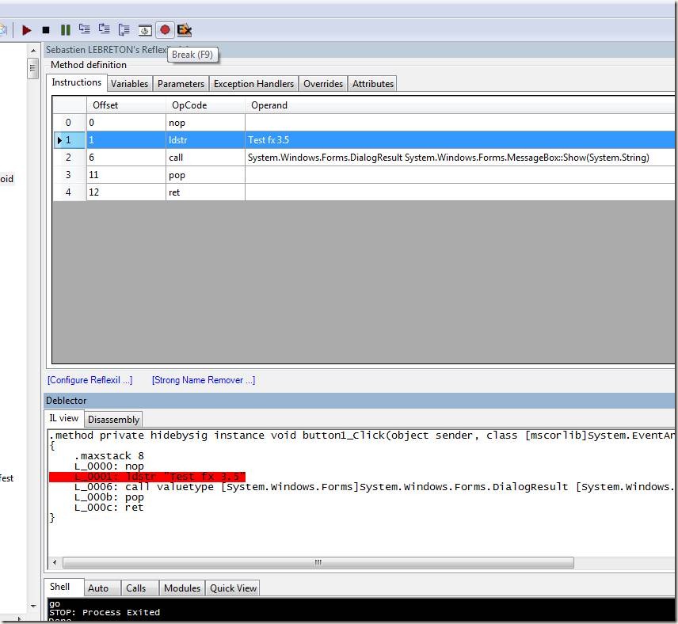Select the call opcode cell
678x624 pixels.
coord(205,158)
